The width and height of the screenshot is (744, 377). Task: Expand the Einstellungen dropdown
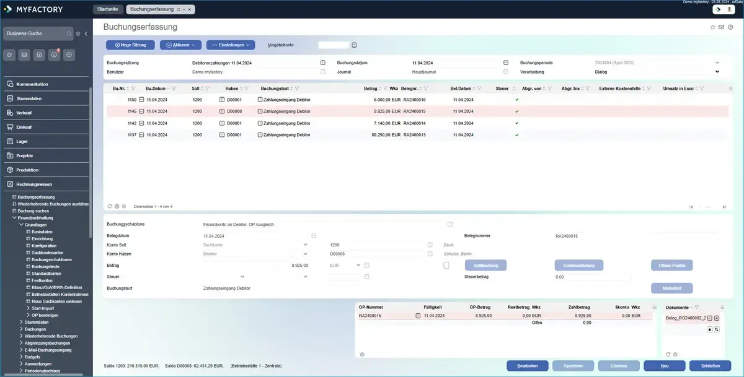pos(231,45)
